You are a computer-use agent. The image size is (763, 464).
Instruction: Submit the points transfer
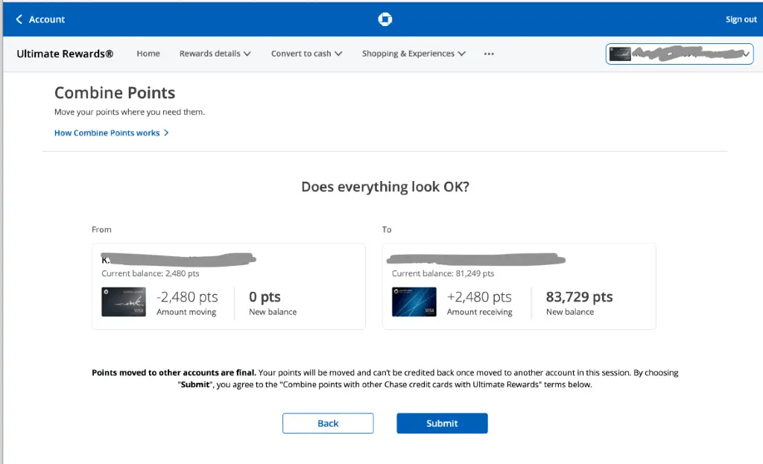coord(442,423)
